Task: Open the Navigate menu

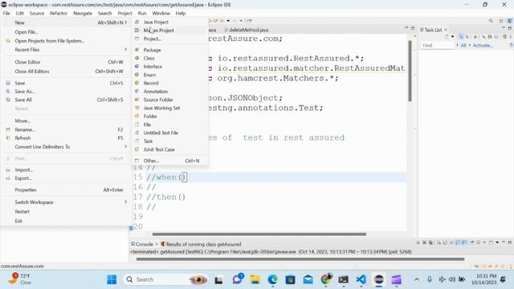Action: tap(83, 13)
